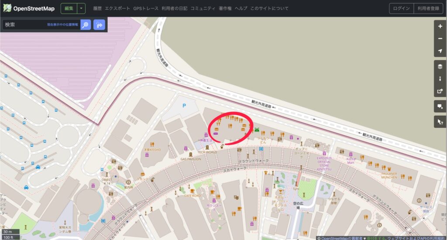Show my location with the arrow icon
Viewport: 447px width, 240px height.
pos(440,51)
